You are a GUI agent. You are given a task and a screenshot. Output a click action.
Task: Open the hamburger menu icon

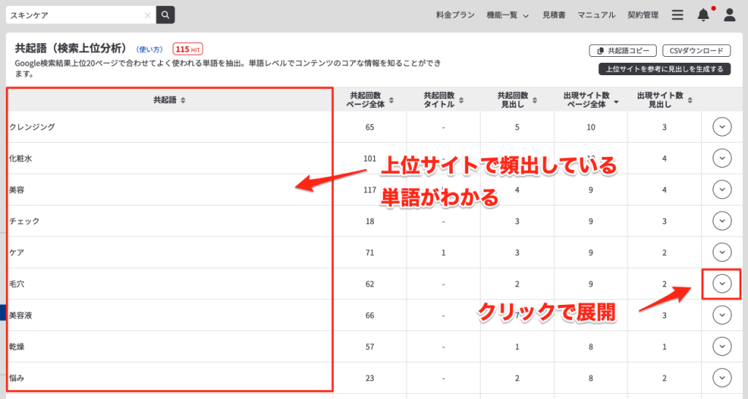677,15
